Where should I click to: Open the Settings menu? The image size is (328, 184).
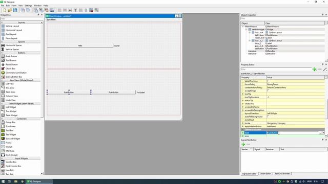click(x=28, y=6)
